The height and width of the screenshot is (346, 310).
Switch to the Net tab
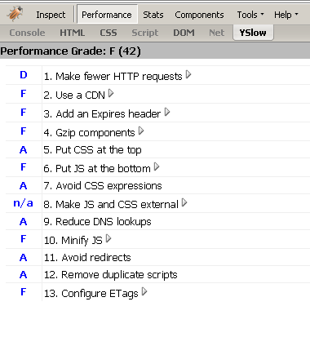click(216, 33)
